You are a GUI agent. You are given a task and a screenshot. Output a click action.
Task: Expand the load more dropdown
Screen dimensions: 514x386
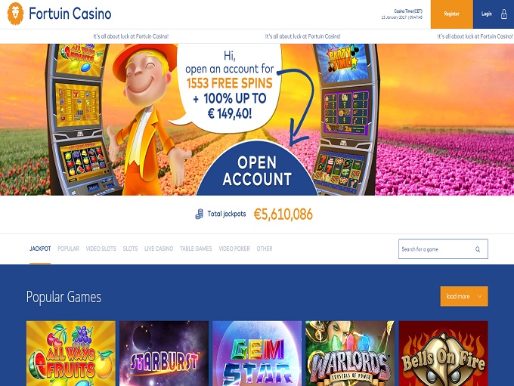[x=464, y=296]
